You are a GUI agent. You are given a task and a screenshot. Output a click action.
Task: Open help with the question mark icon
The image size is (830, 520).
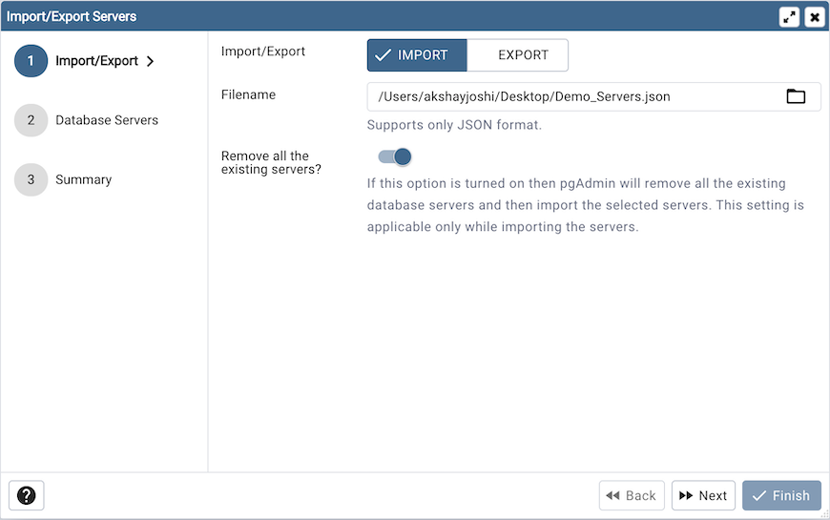[x=27, y=495]
